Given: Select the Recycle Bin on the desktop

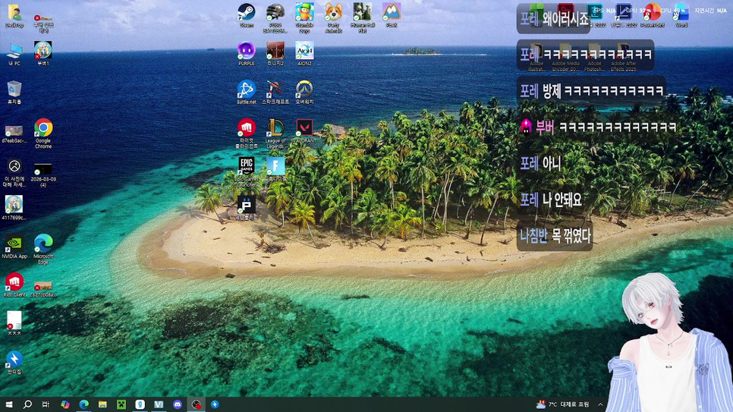Looking at the screenshot, I should [14, 90].
